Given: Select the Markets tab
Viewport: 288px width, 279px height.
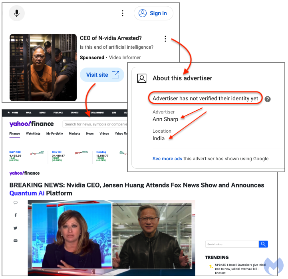Looking at the screenshot, I should (74, 134).
